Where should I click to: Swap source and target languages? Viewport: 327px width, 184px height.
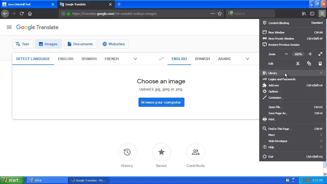pos(161,59)
